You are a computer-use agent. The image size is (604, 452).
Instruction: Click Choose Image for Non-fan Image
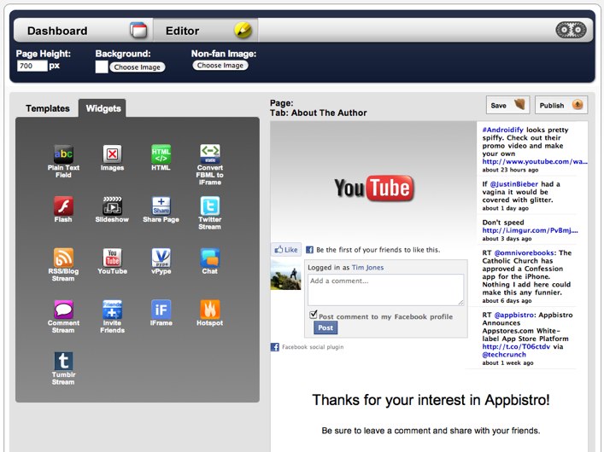(220, 66)
